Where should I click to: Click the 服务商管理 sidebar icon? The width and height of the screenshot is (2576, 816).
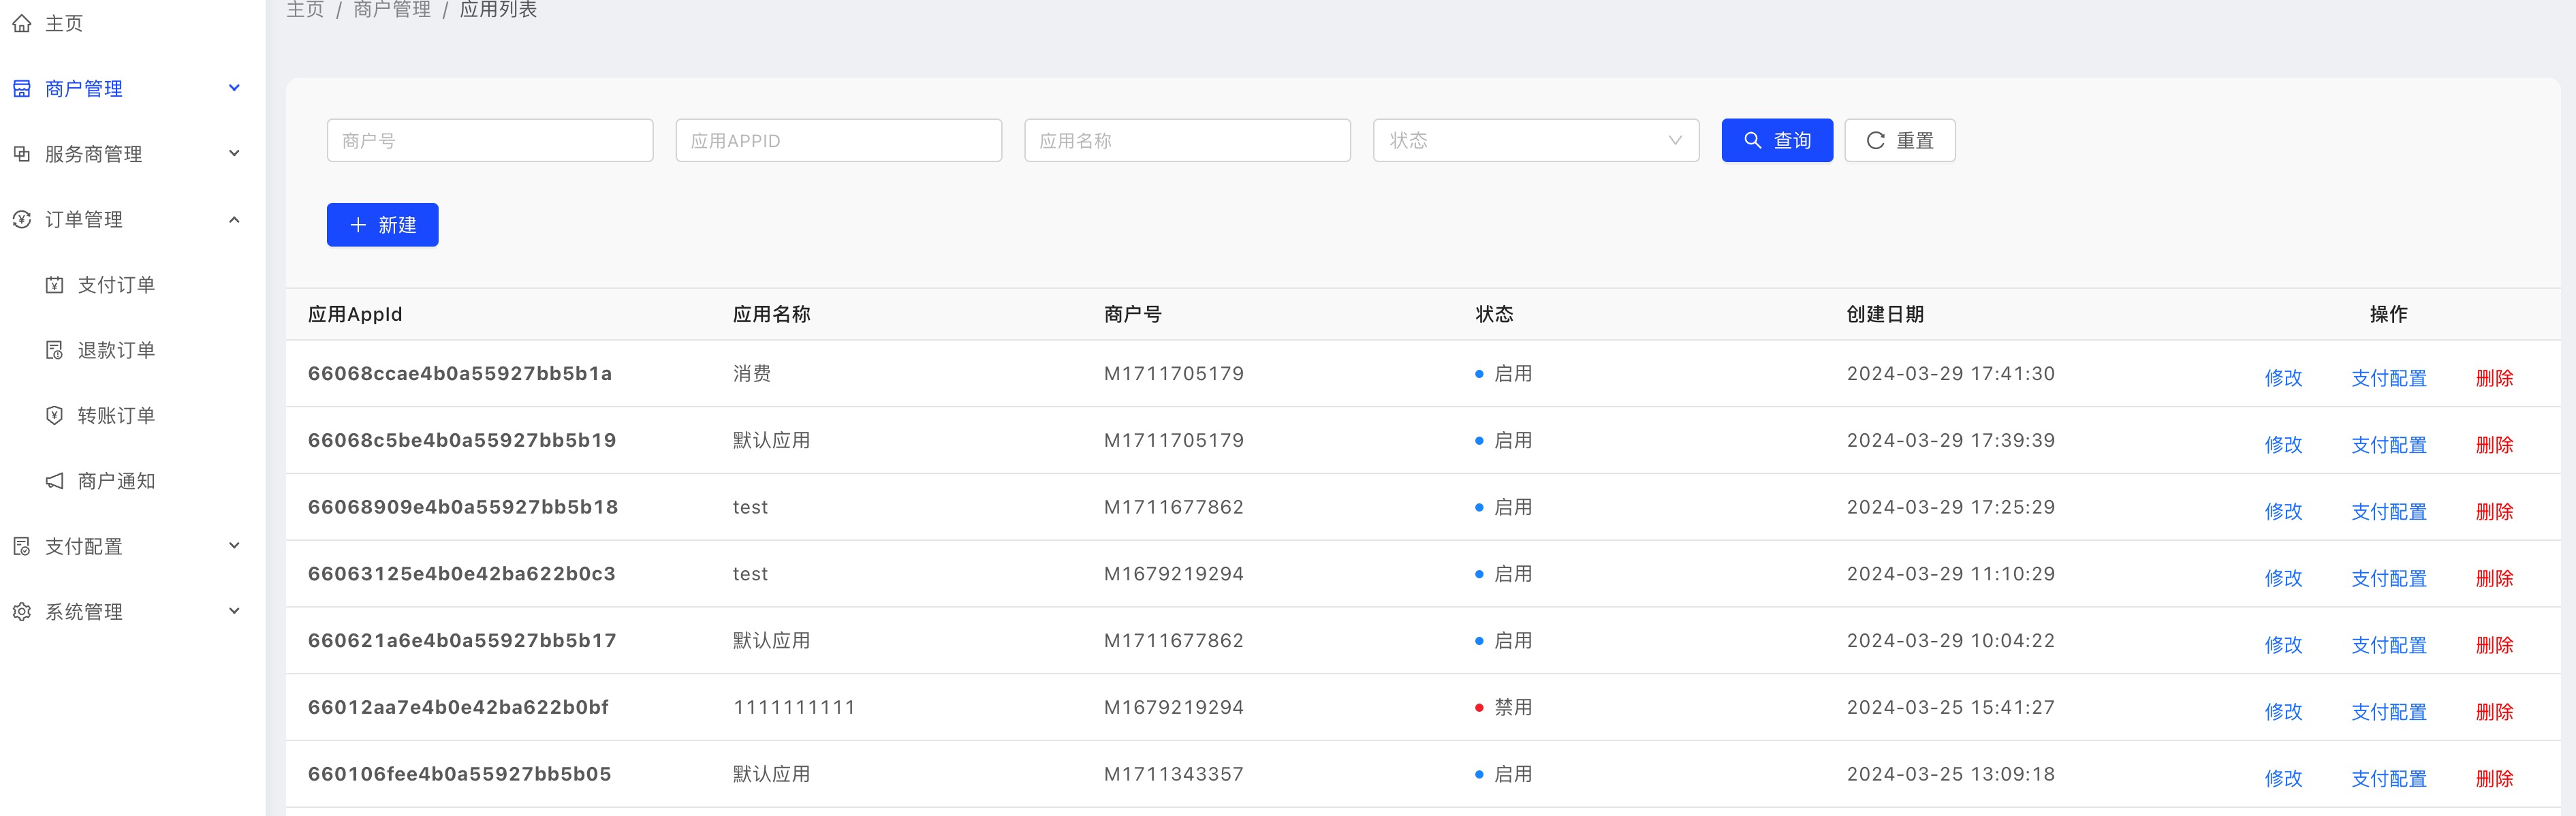pos(21,154)
